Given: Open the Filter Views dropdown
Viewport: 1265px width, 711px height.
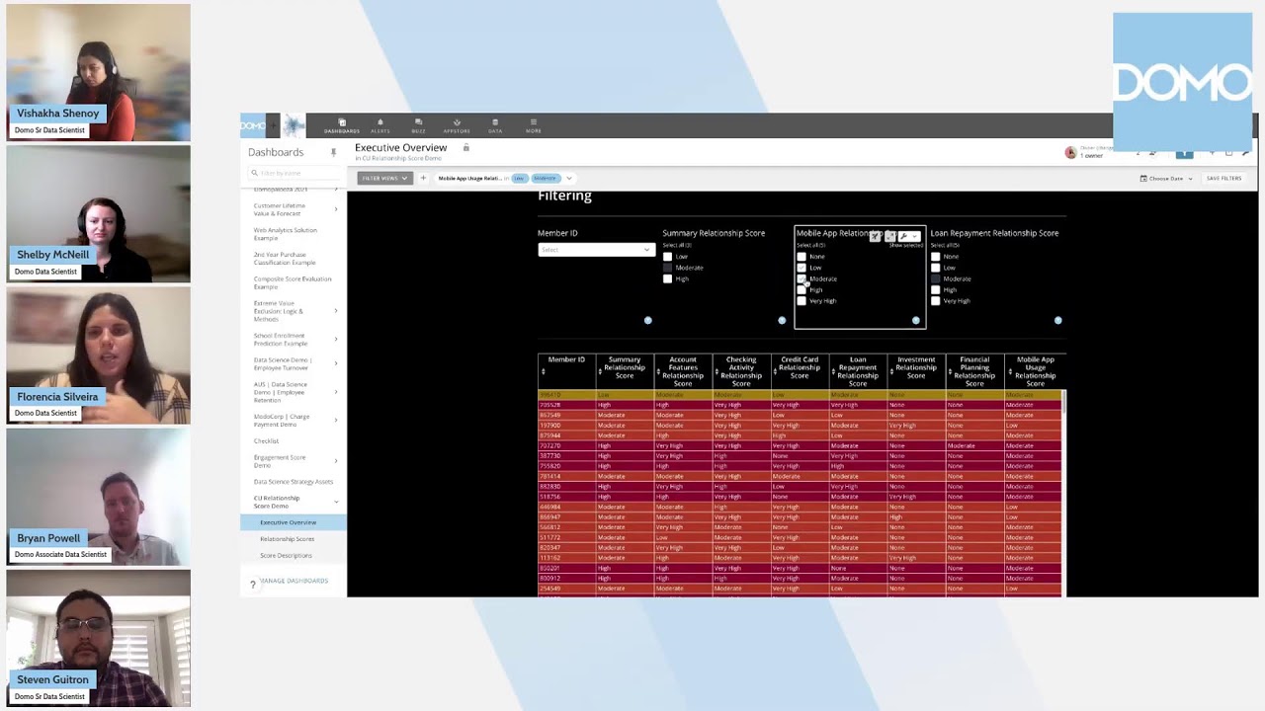Looking at the screenshot, I should (384, 178).
